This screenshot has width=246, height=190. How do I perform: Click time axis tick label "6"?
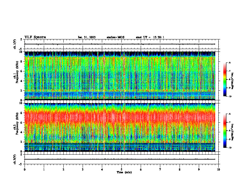[141, 170]
